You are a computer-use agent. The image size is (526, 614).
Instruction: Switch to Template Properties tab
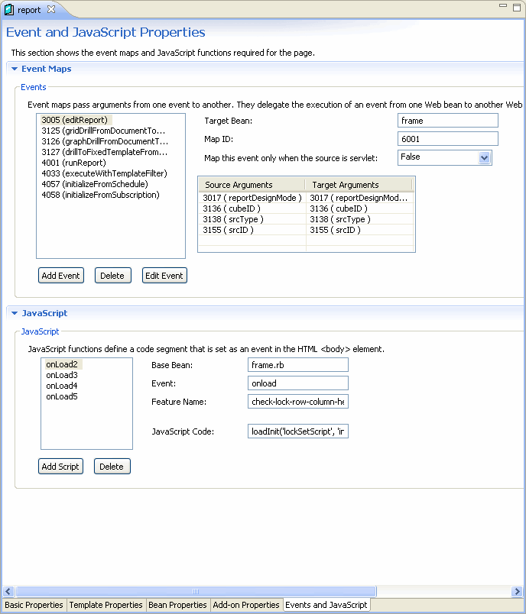106,605
